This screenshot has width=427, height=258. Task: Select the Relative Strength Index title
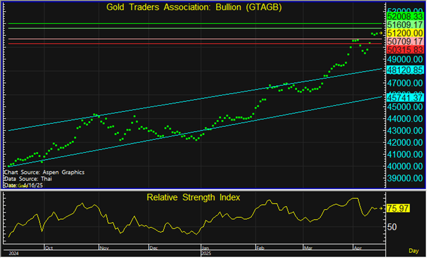click(193, 197)
